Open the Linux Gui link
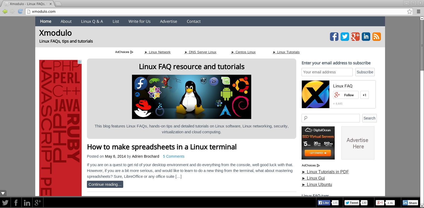 tap(313, 178)
